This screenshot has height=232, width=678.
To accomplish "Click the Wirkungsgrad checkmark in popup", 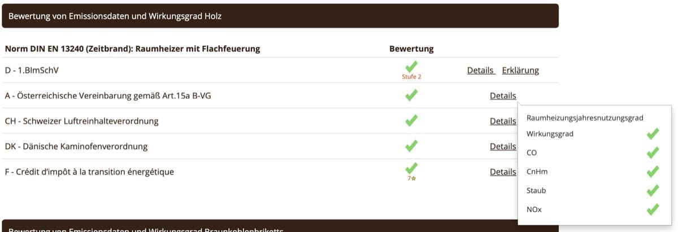I will tap(653, 134).
